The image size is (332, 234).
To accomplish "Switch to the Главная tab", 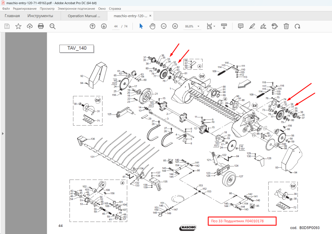I will coord(12,16).
